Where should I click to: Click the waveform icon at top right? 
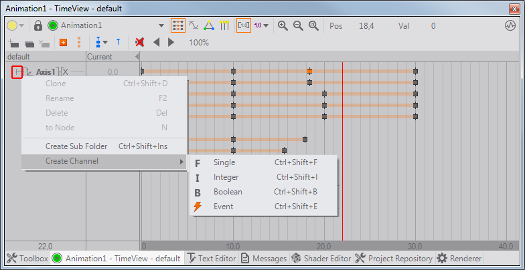point(510,25)
